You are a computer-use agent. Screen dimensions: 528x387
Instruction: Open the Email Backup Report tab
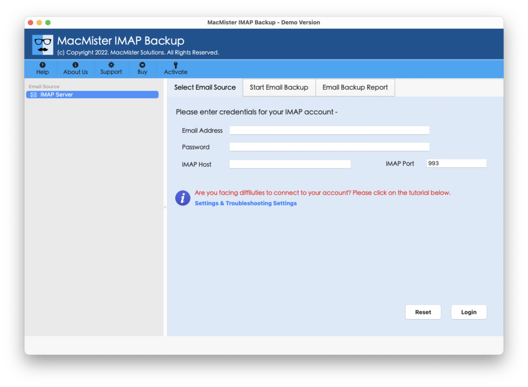tap(355, 87)
